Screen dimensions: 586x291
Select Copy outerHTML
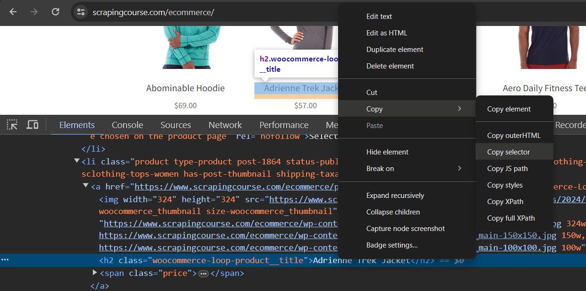(x=514, y=136)
